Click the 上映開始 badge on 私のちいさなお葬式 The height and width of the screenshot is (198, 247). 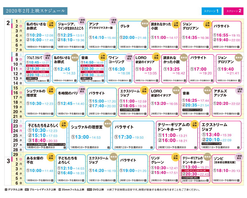[51, 24]
